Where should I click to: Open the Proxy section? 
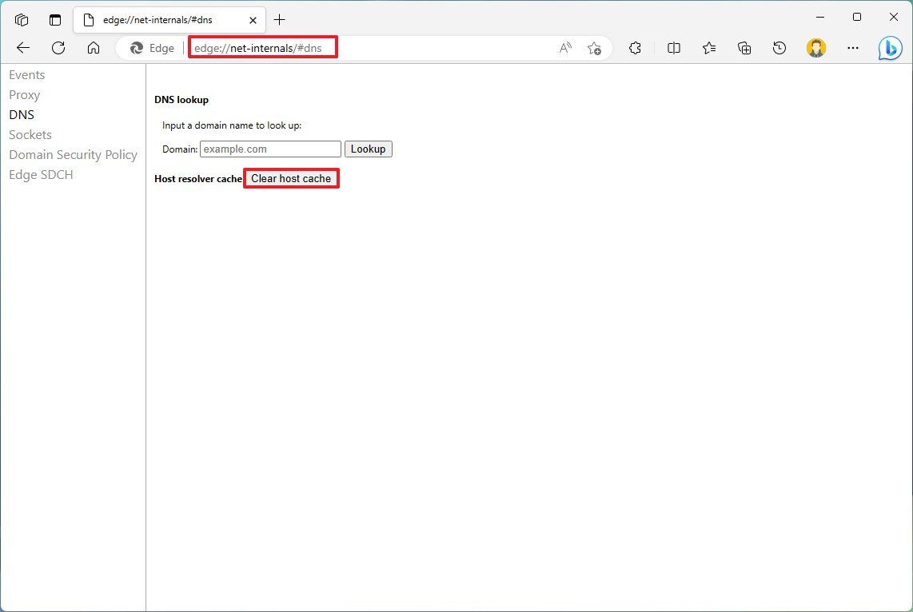pos(24,94)
